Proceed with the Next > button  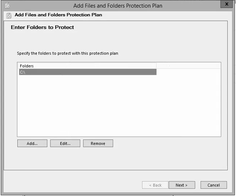(x=182, y=185)
